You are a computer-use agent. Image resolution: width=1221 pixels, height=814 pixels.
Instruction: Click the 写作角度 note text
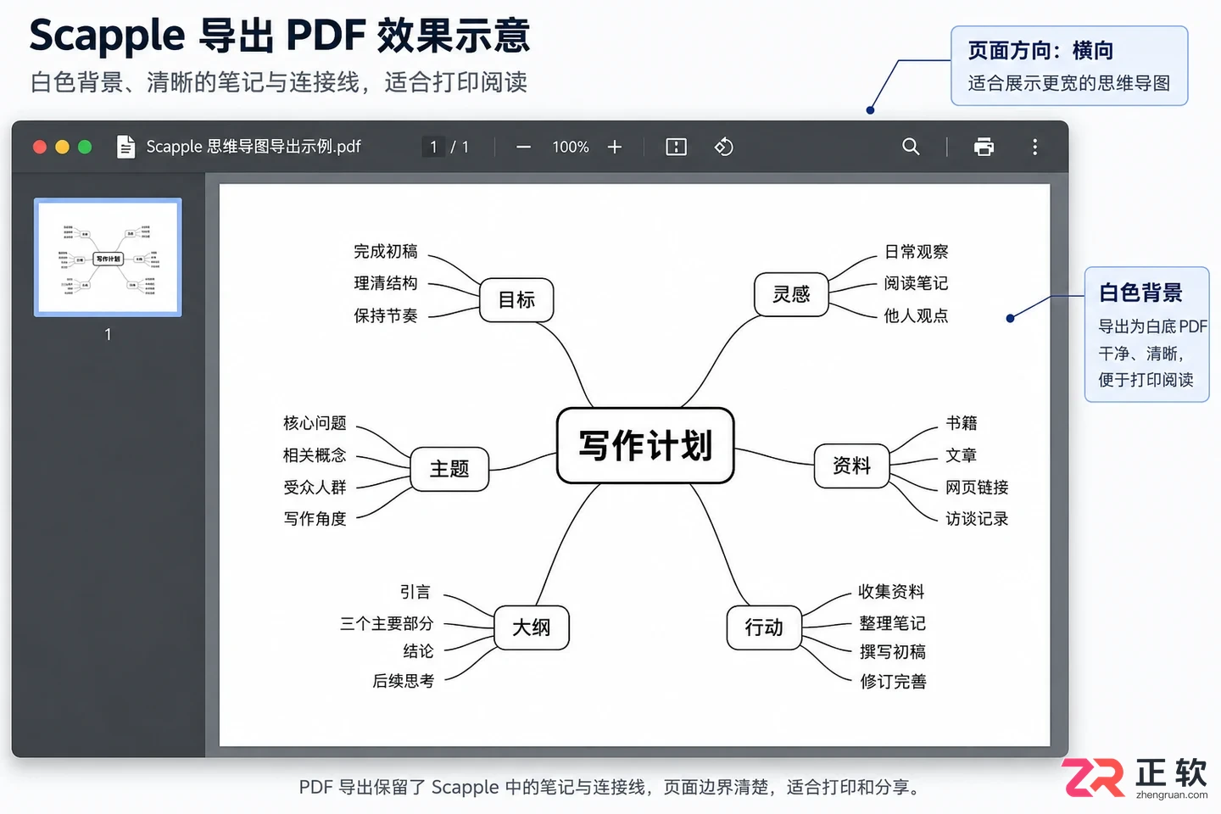[x=315, y=519]
